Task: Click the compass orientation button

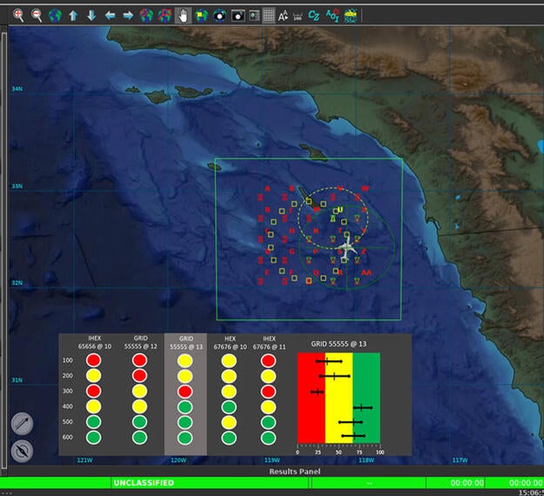Action: (x=23, y=450)
